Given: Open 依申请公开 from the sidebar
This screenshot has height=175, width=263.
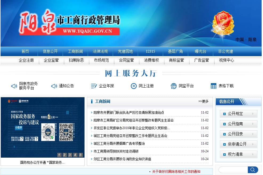Looking at the screenshot, I should [238, 144].
